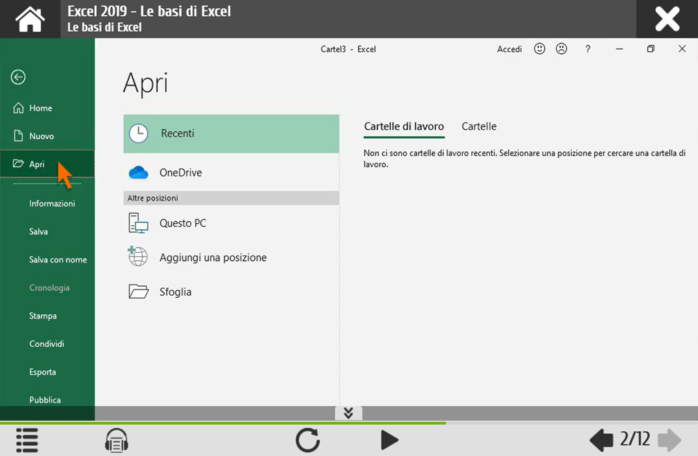
Task: Go to the course home via house icon
Action: pyautogui.click(x=30, y=19)
